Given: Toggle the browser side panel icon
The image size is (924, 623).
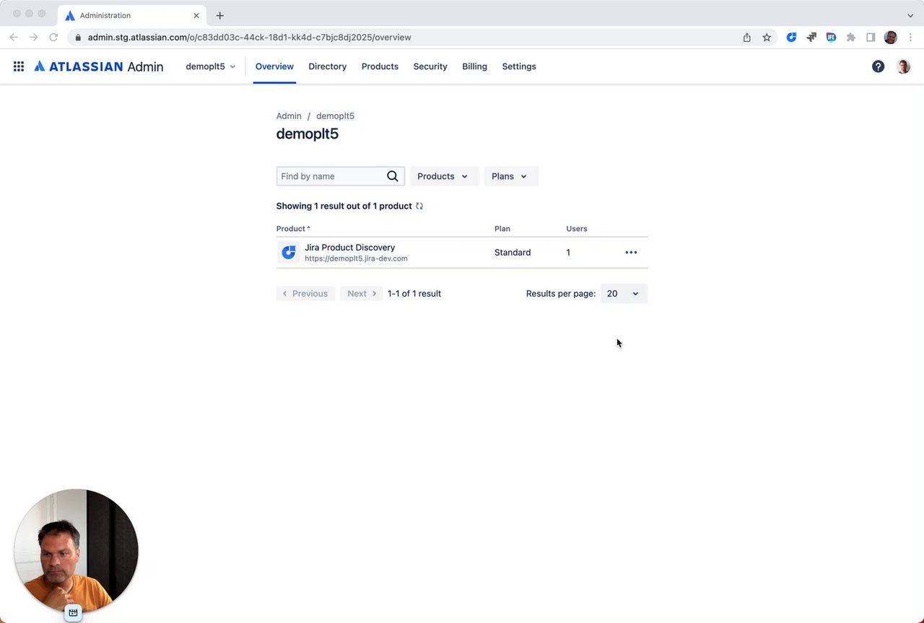Looking at the screenshot, I should (x=871, y=37).
